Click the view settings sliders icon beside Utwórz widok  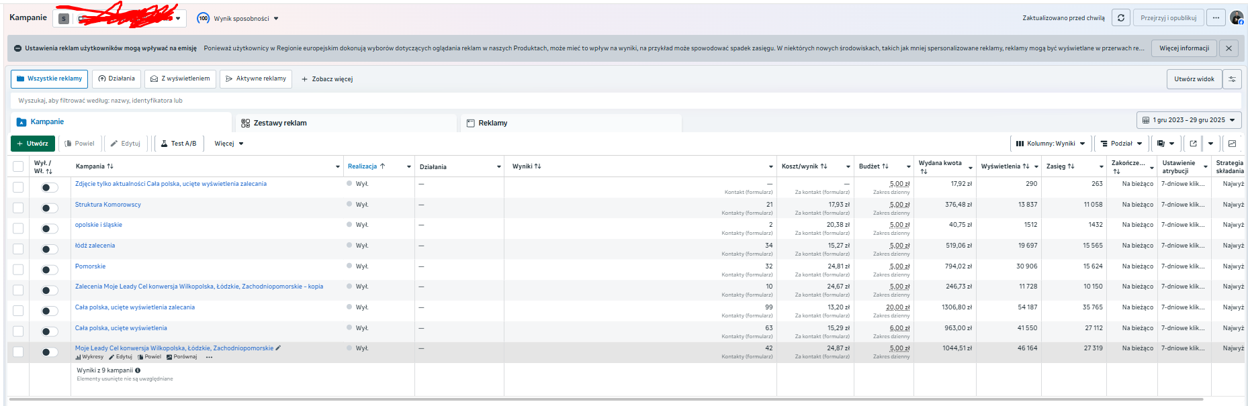tap(1232, 79)
